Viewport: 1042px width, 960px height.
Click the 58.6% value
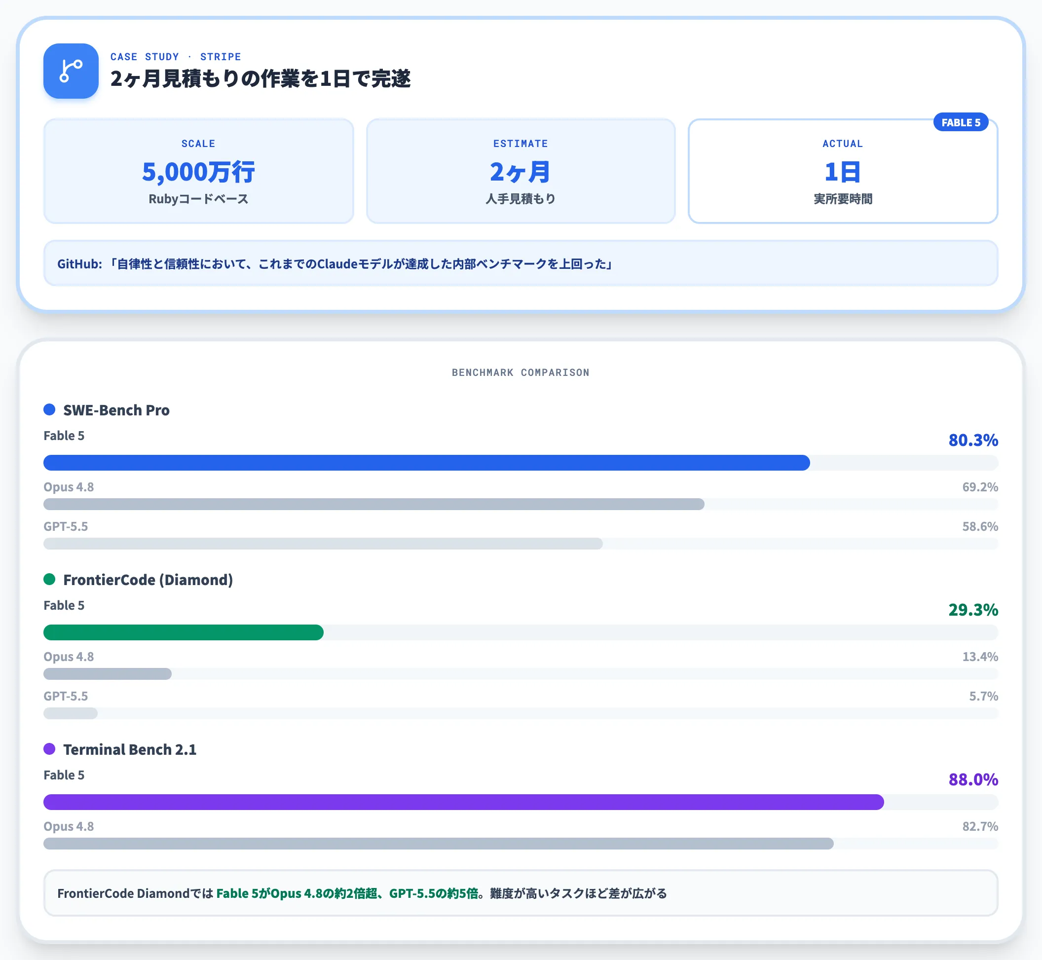pos(980,526)
